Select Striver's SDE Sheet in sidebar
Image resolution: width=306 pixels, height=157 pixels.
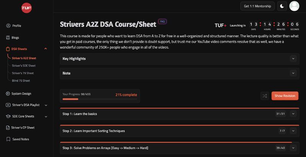tap(24, 65)
